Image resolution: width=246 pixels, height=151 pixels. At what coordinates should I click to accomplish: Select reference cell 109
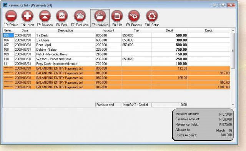[x=8, y=54]
